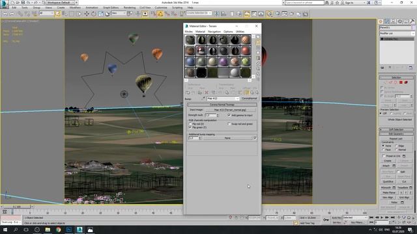Select Element sub-object level icon

tap(406, 83)
